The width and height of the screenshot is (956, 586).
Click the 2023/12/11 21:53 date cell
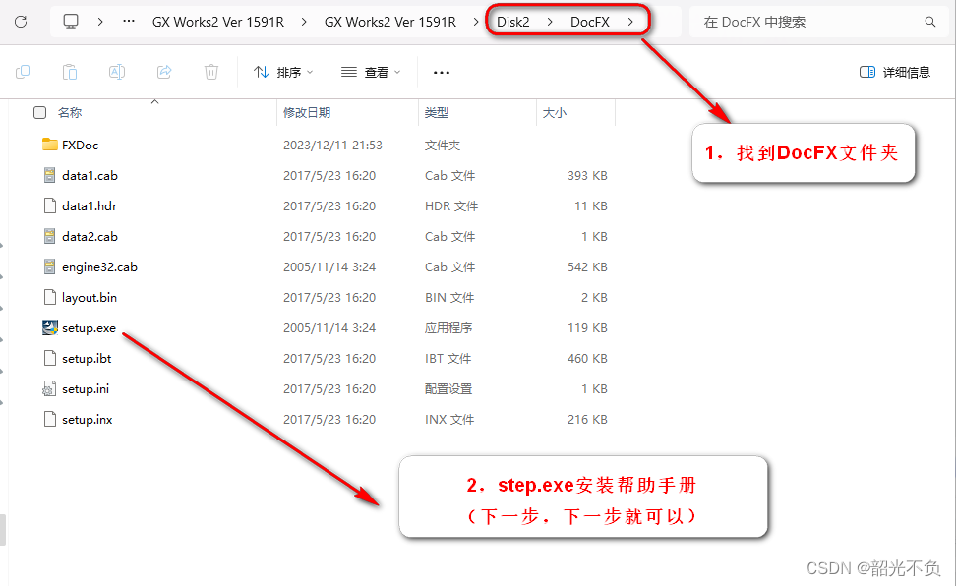[332, 146]
